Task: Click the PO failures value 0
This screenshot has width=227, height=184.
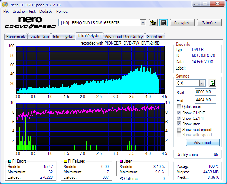Action: coord(164,179)
